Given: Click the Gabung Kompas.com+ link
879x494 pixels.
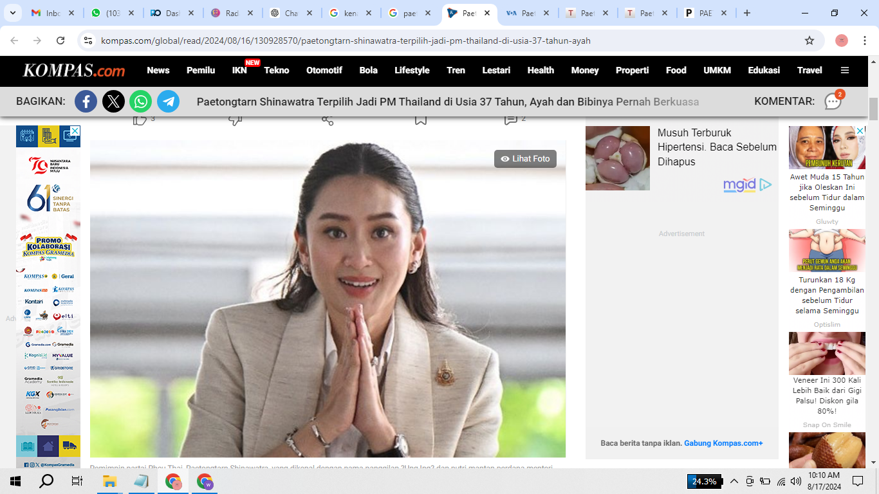Looking at the screenshot, I should pos(723,443).
